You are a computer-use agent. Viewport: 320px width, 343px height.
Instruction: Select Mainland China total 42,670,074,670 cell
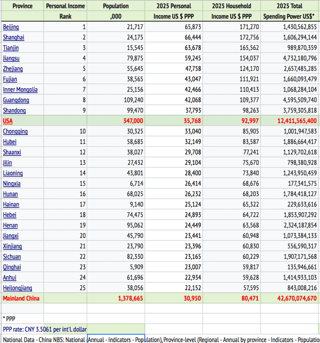point(290,298)
